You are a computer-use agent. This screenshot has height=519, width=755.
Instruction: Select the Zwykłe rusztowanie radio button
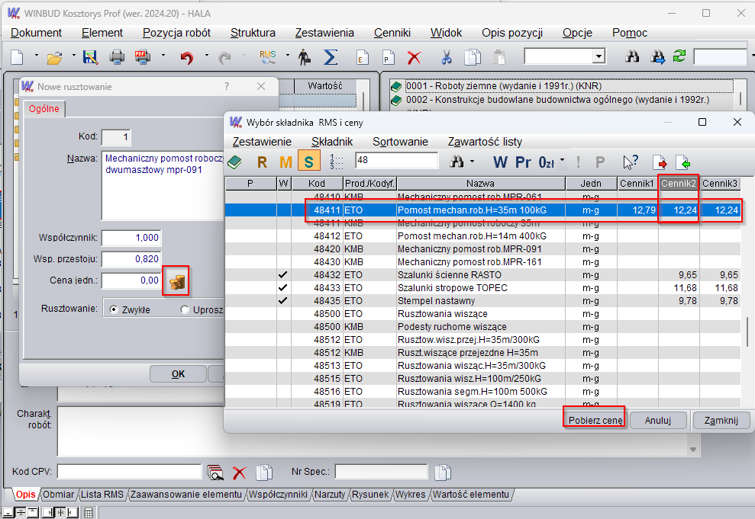(x=114, y=309)
